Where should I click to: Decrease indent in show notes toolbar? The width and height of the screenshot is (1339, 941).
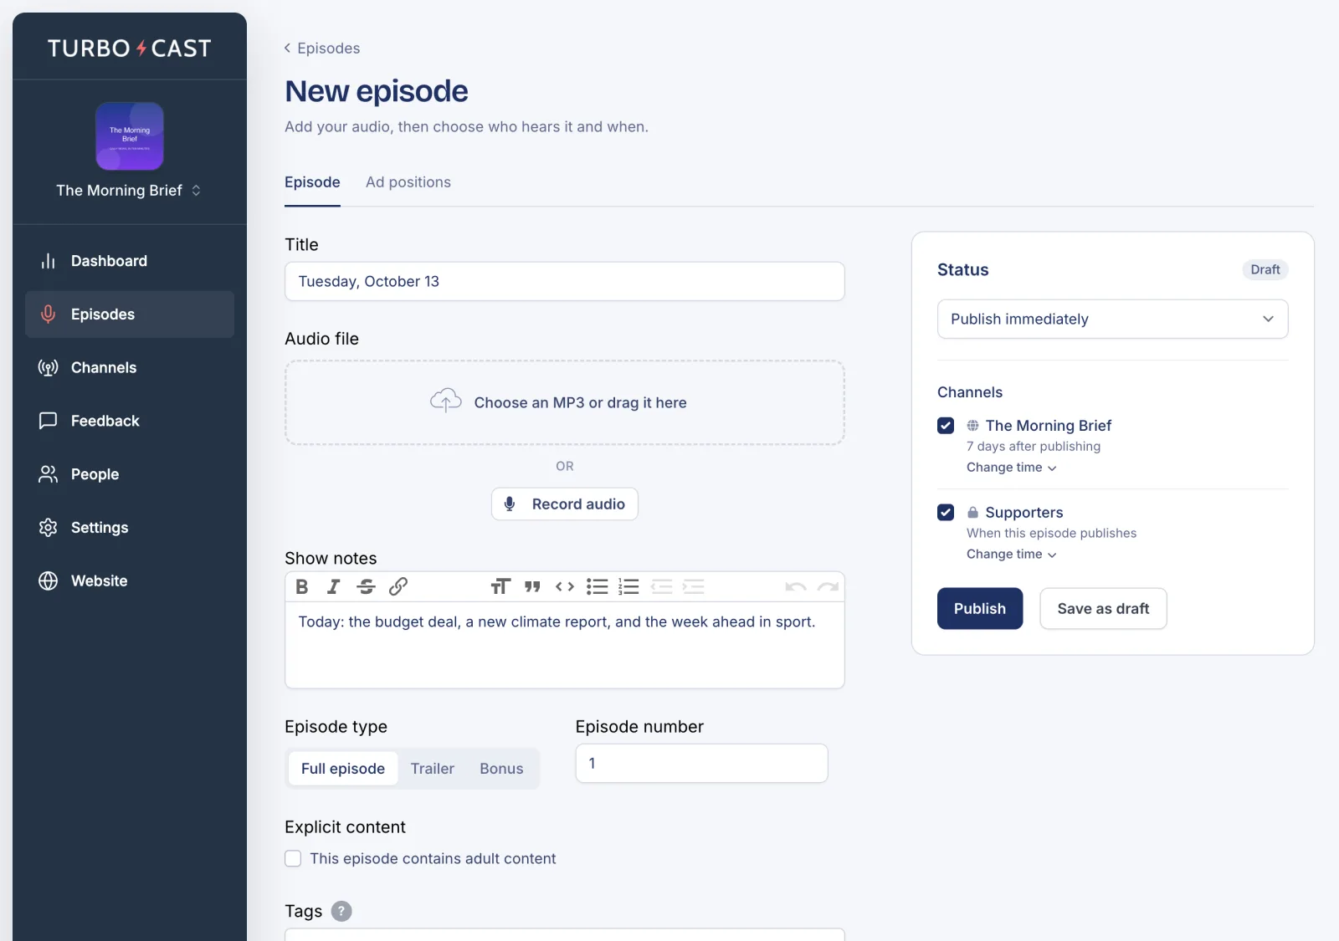(x=661, y=587)
